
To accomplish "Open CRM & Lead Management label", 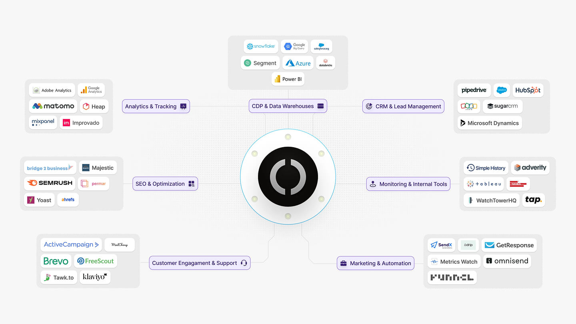I will (x=403, y=106).
